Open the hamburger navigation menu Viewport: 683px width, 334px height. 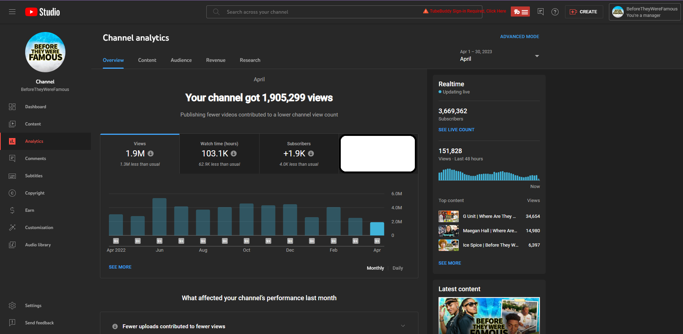[x=12, y=12]
